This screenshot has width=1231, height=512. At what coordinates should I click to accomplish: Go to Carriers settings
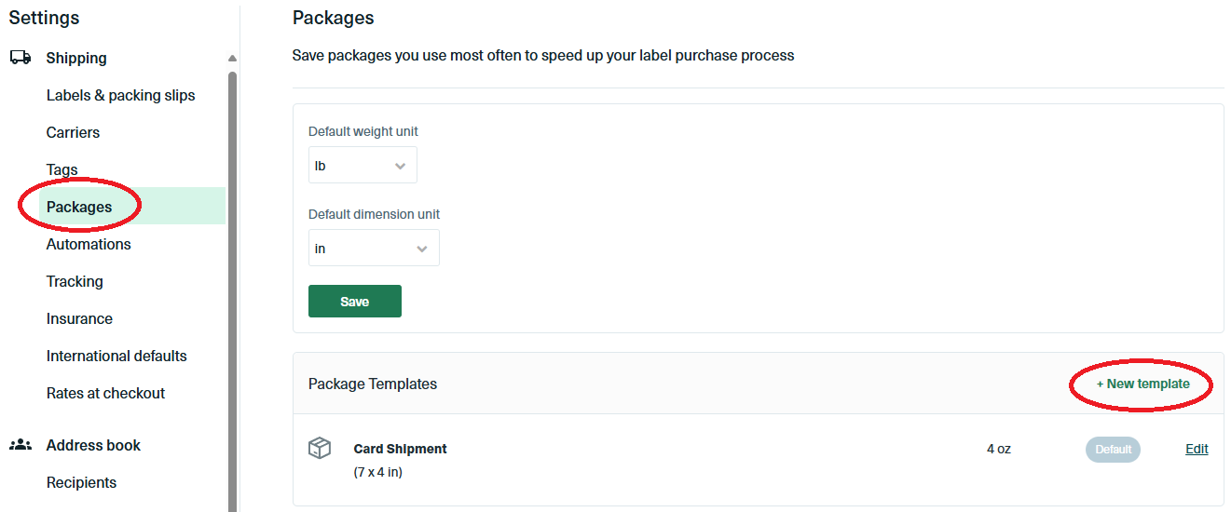point(73,132)
